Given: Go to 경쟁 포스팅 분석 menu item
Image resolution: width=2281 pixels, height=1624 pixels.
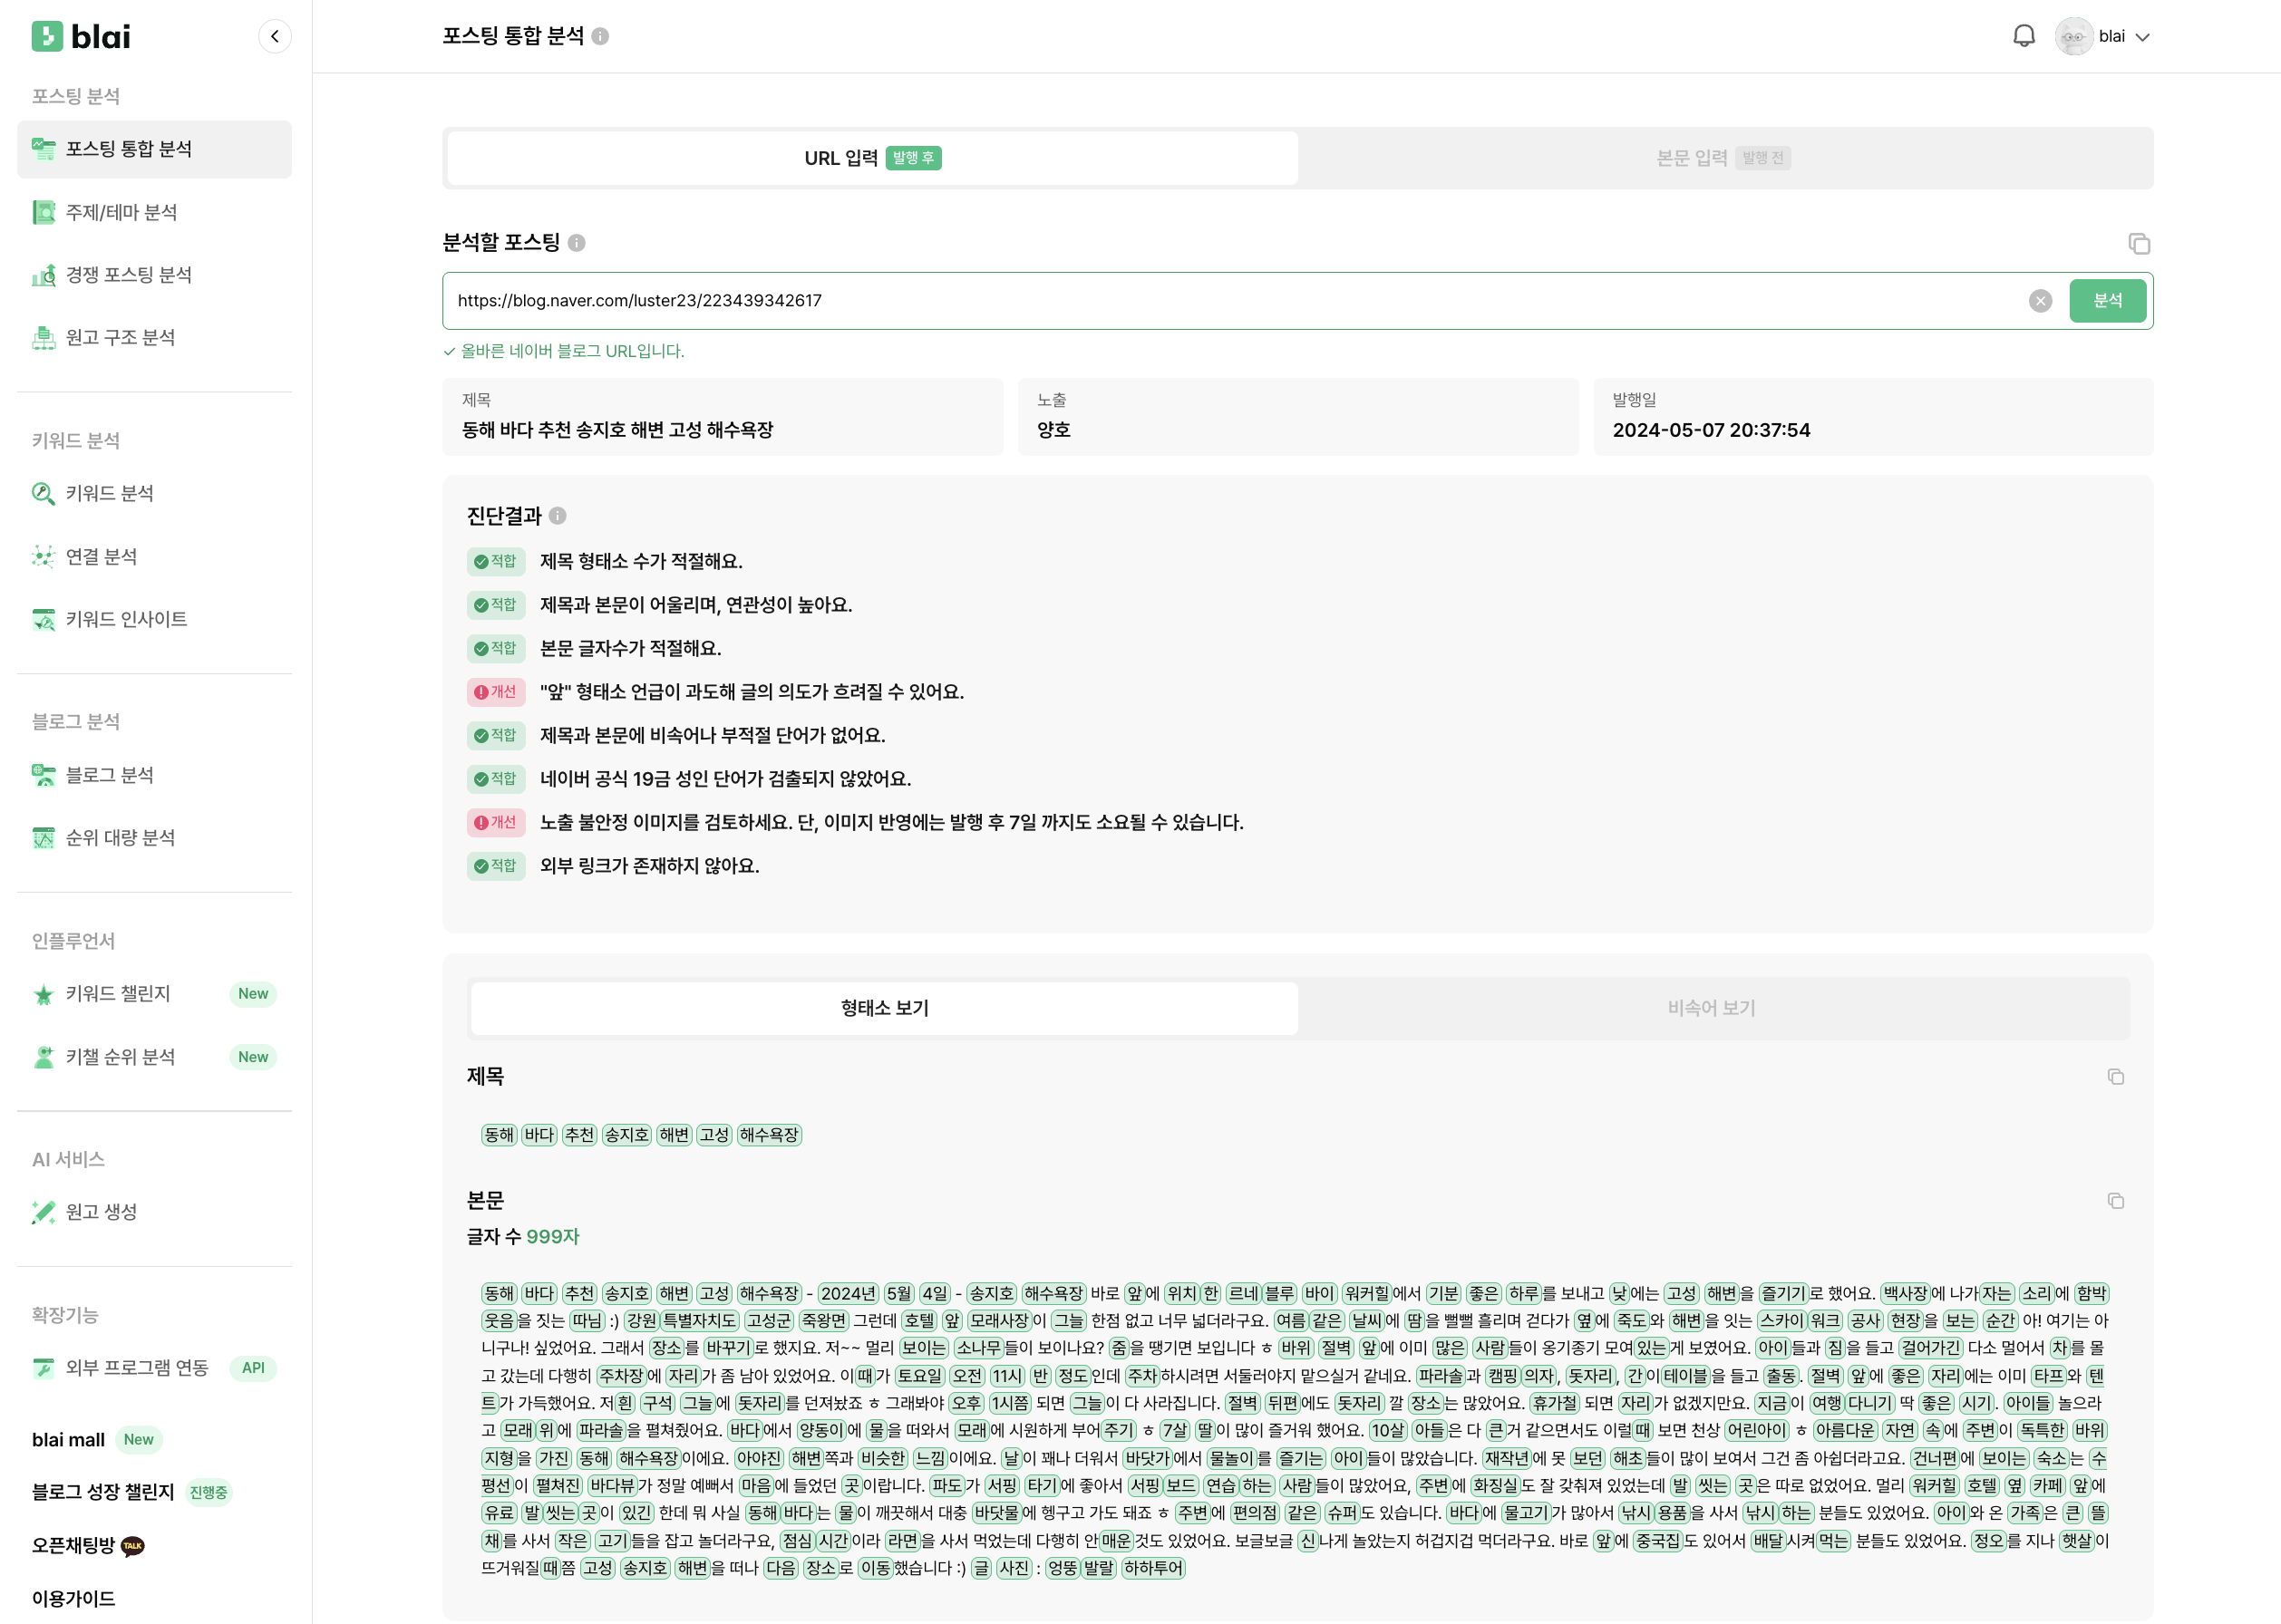Looking at the screenshot, I should pos(128,275).
